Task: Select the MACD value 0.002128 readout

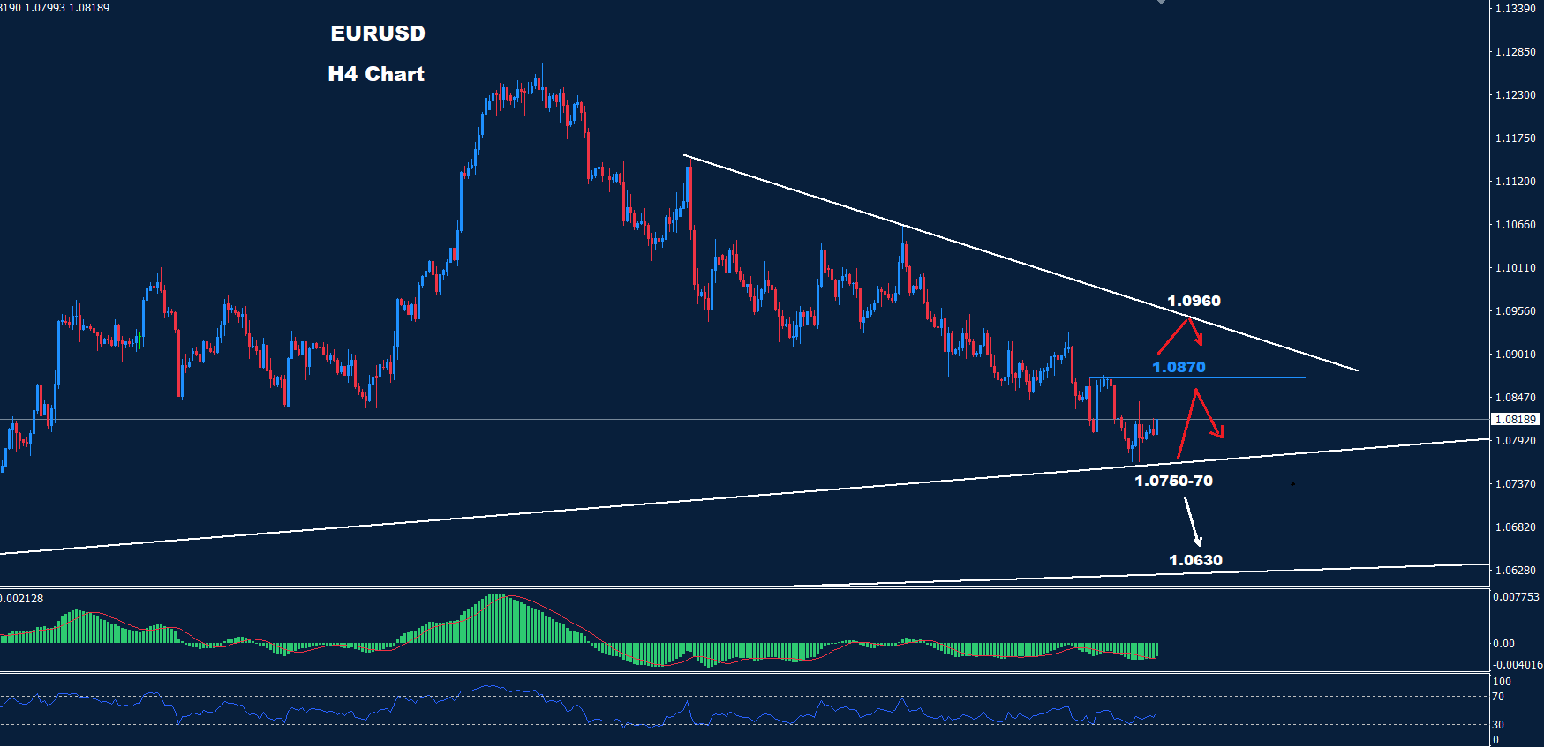Action: tap(22, 599)
